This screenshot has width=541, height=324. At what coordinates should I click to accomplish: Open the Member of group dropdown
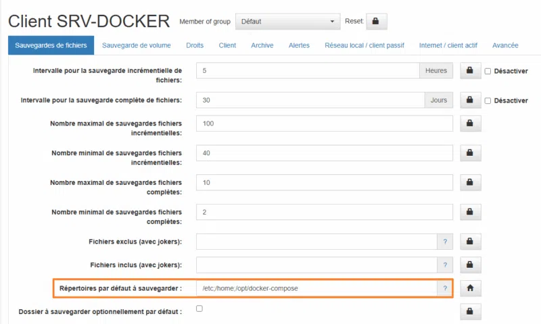[287, 22]
